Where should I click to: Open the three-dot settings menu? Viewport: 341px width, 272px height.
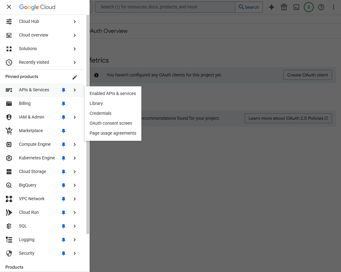coord(333,7)
